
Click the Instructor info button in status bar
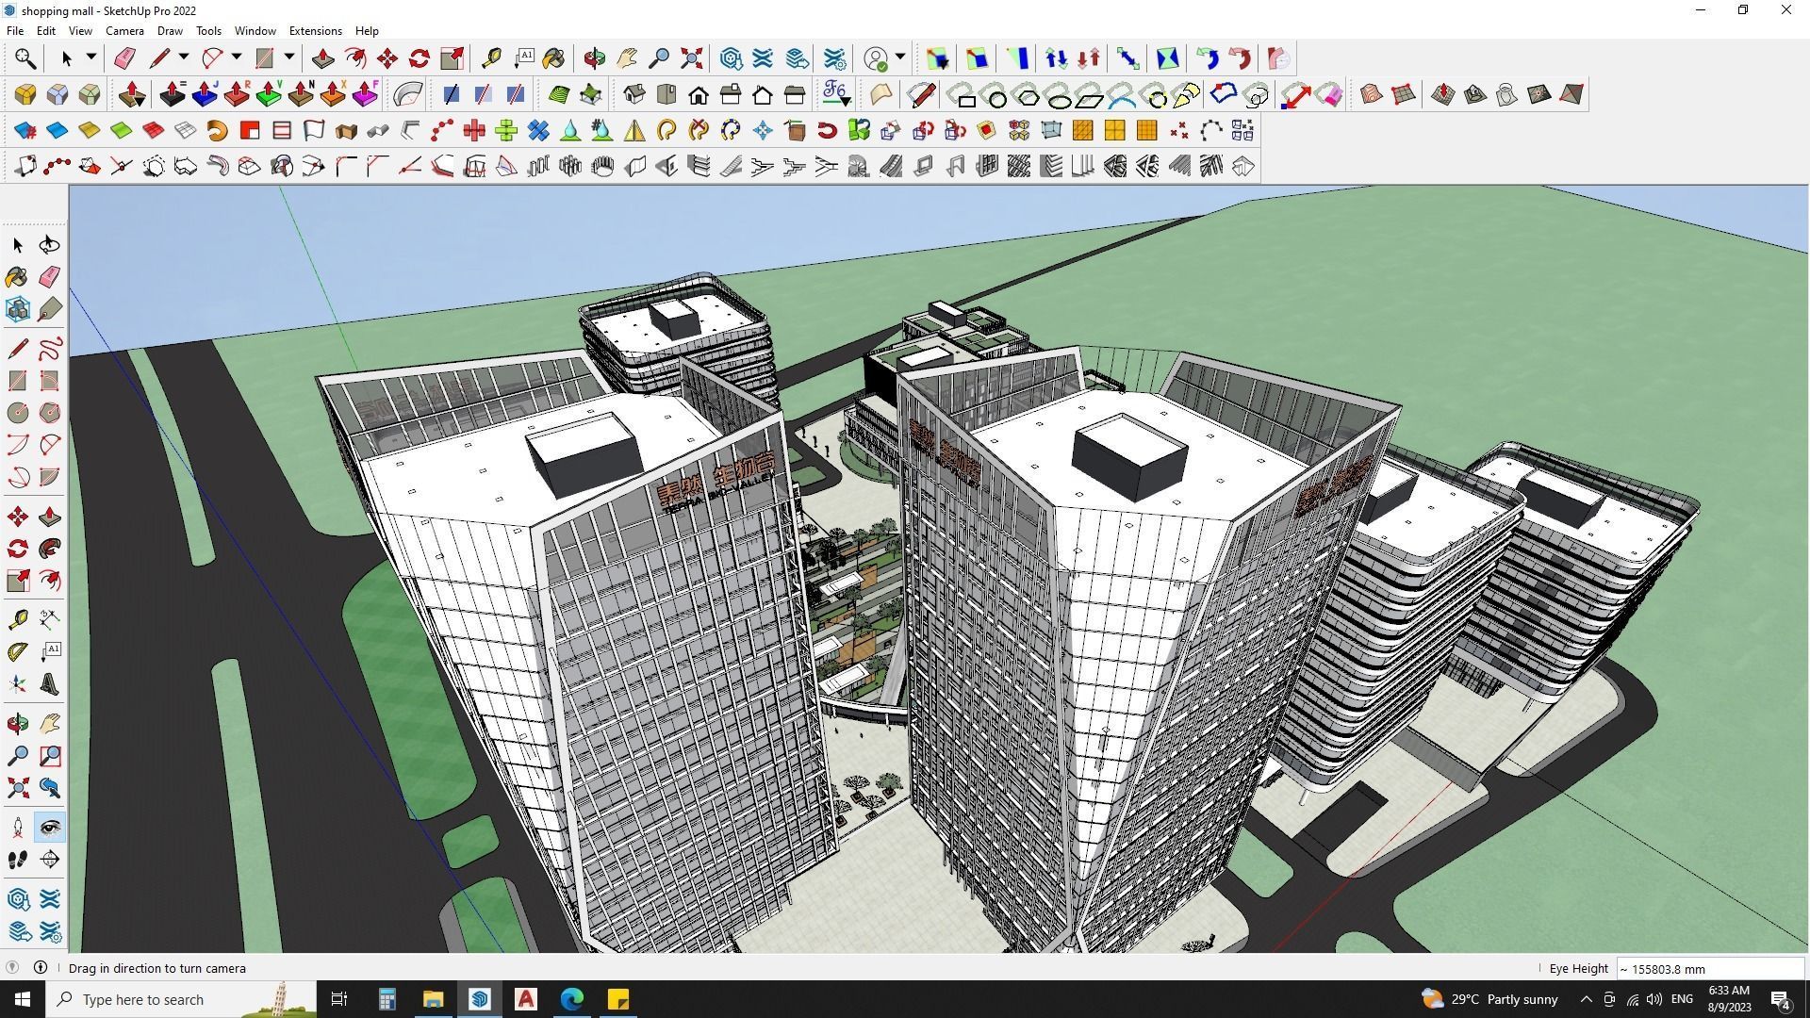[41, 967]
